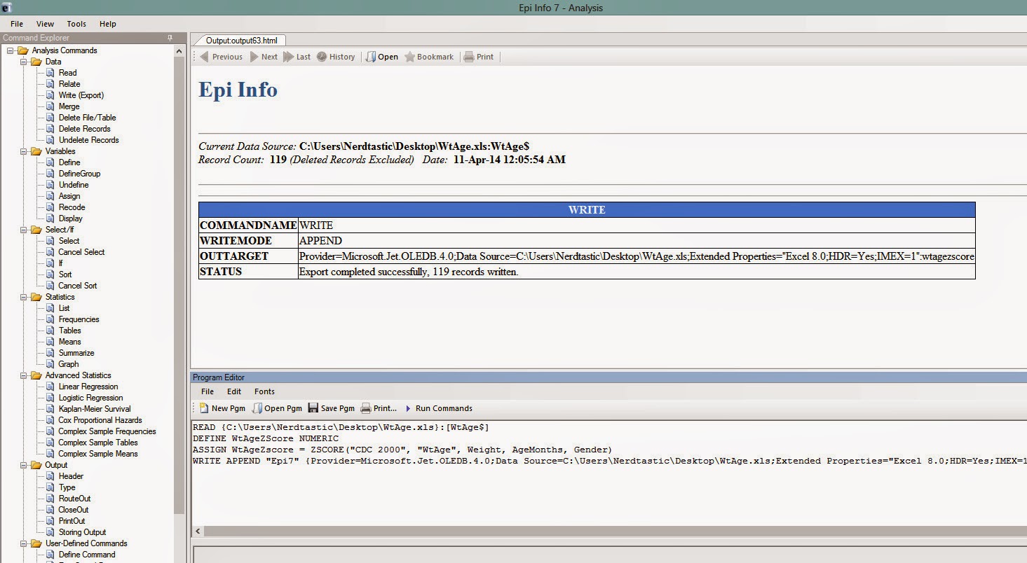Select the DefineGroup command
1027x563 pixels.
click(79, 174)
